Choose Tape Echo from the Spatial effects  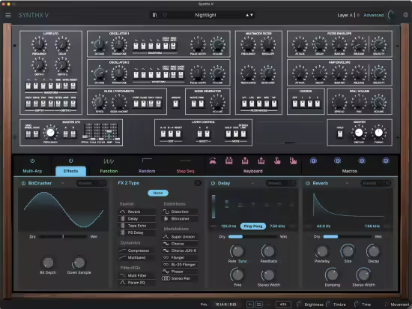point(137,226)
